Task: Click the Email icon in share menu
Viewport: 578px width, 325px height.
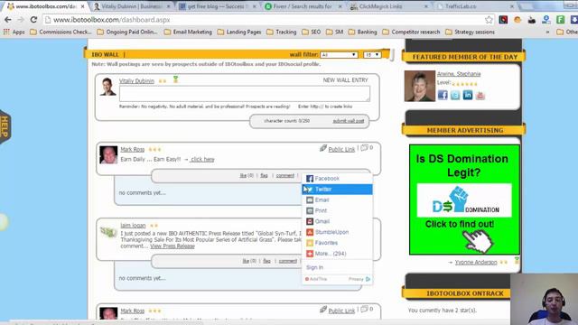Action: pyautogui.click(x=310, y=200)
